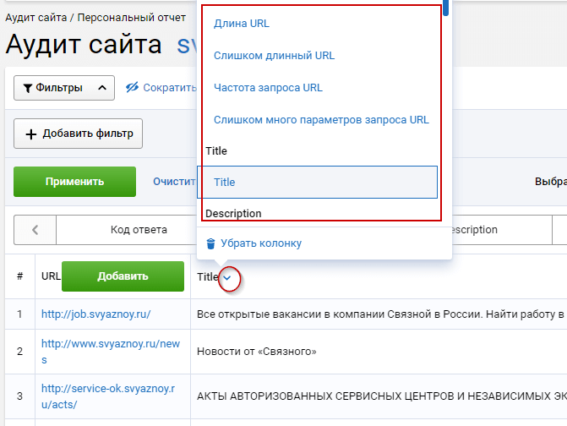Select Слишком длинный URL option
567x426 pixels.
coord(274,56)
